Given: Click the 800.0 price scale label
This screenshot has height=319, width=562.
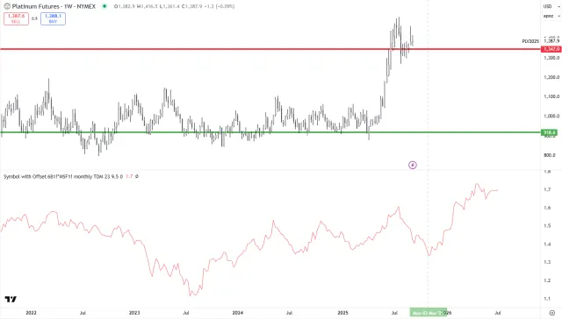Looking at the screenshot, I should (550, 155).
